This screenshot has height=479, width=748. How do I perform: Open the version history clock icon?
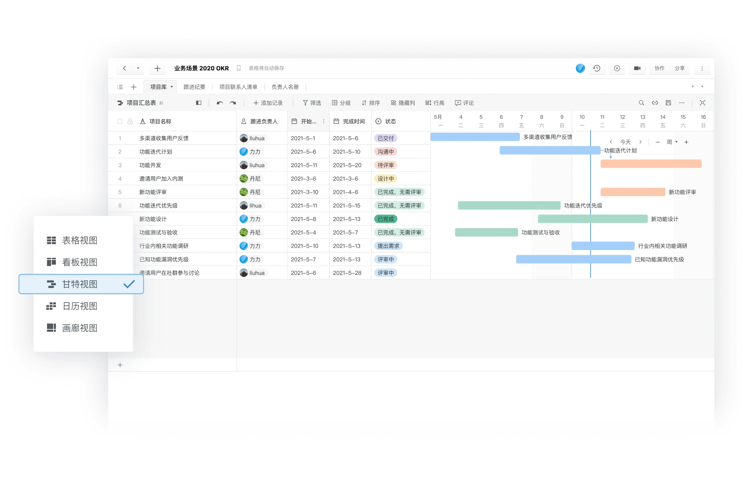(x=596, y=68)
